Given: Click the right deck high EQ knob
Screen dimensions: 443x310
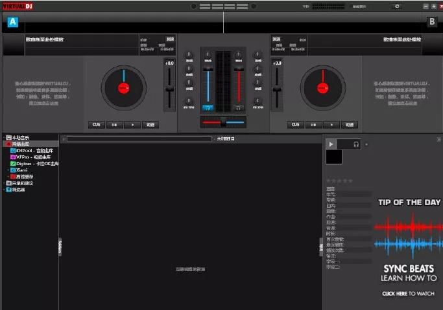Looking at the screenshot, I should tap(257, 55).
